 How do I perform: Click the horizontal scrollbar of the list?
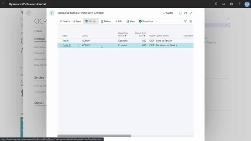(x=94, y=136)
